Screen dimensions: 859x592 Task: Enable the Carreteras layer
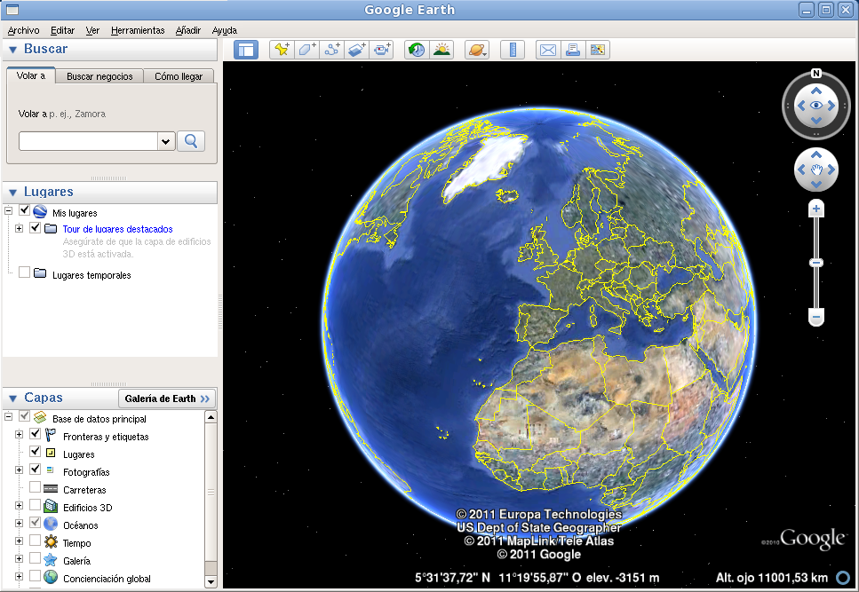(34, 490)
